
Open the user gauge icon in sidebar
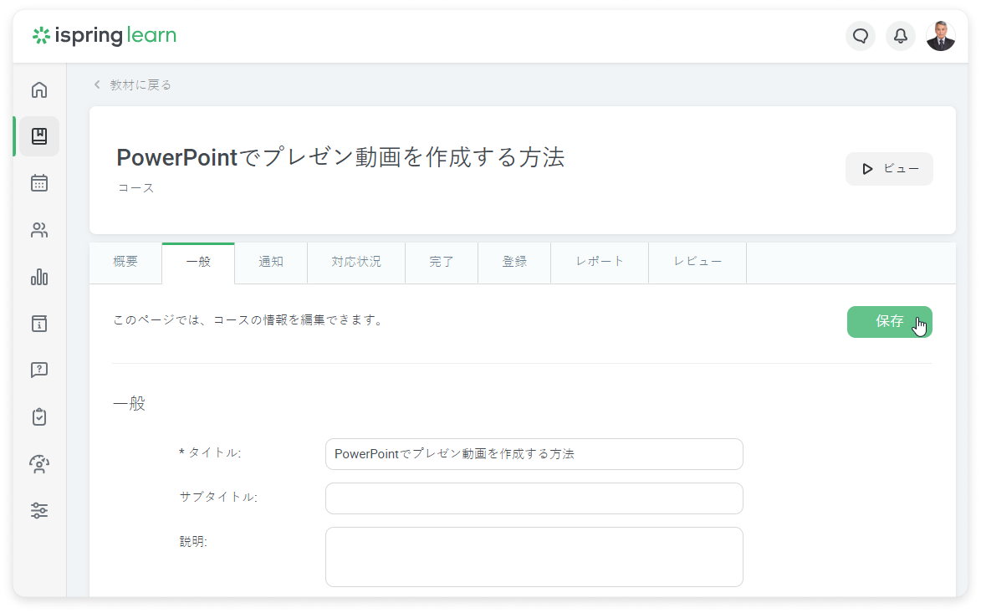pos(39,464)
